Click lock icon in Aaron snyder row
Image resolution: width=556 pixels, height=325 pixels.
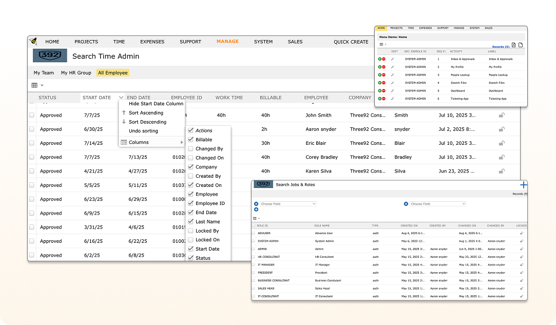point(502,129)
